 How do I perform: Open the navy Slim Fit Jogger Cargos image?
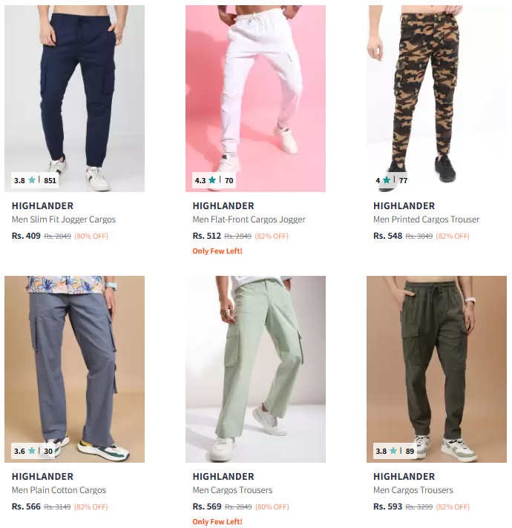click(74, 99)
